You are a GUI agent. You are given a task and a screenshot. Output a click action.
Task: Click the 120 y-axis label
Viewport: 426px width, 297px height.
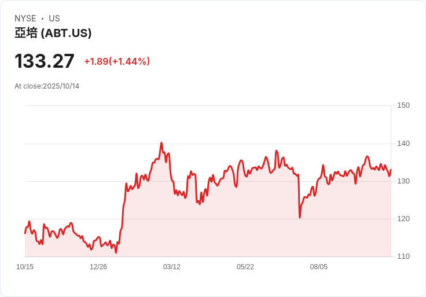coord(403,219)
